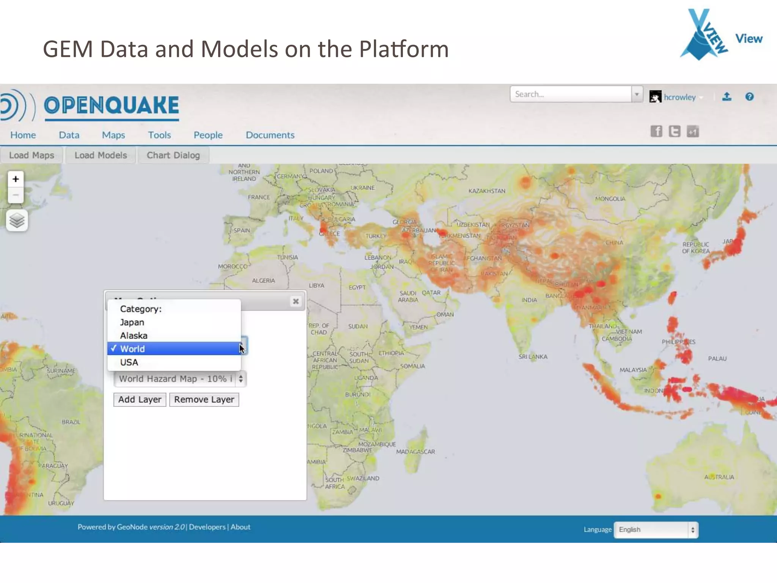
Task: Select World in the category list
Action: 174,349
